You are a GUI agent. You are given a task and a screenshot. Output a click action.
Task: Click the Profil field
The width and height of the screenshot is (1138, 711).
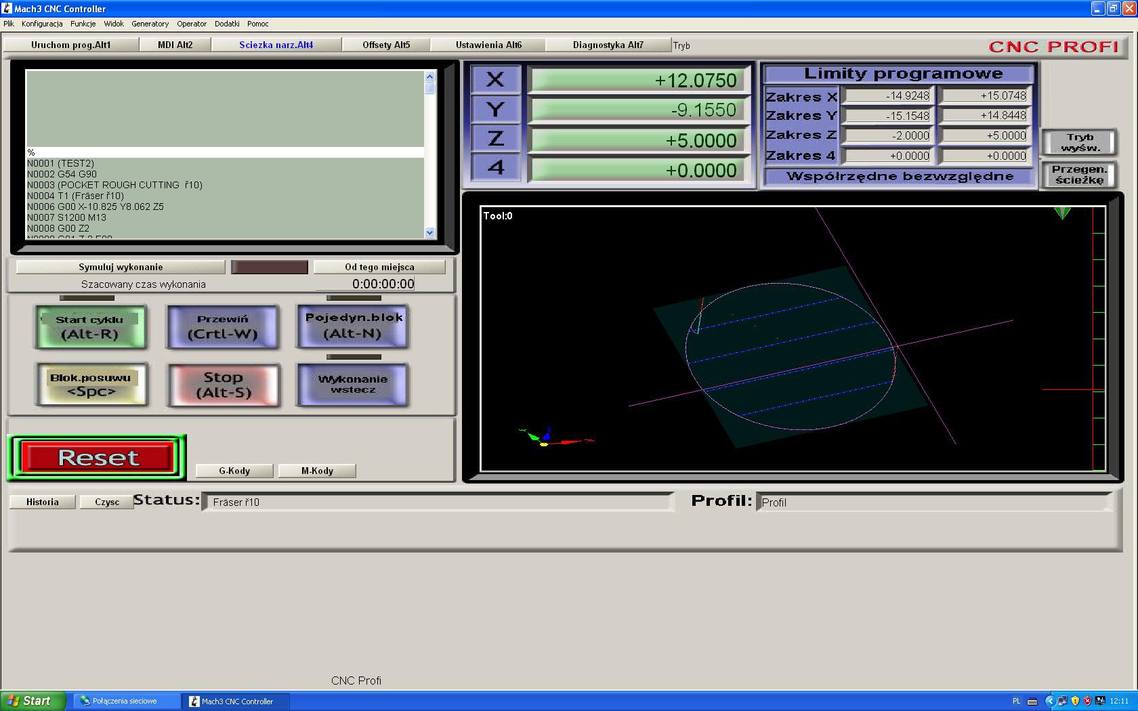(x=934, y=502)
